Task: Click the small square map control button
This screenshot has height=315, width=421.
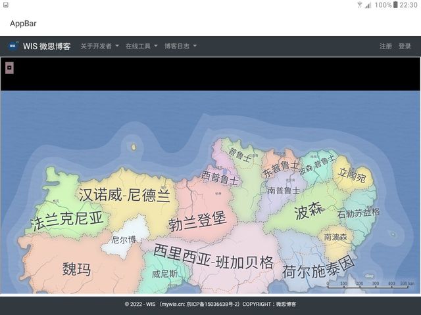Action: point(9,67)
